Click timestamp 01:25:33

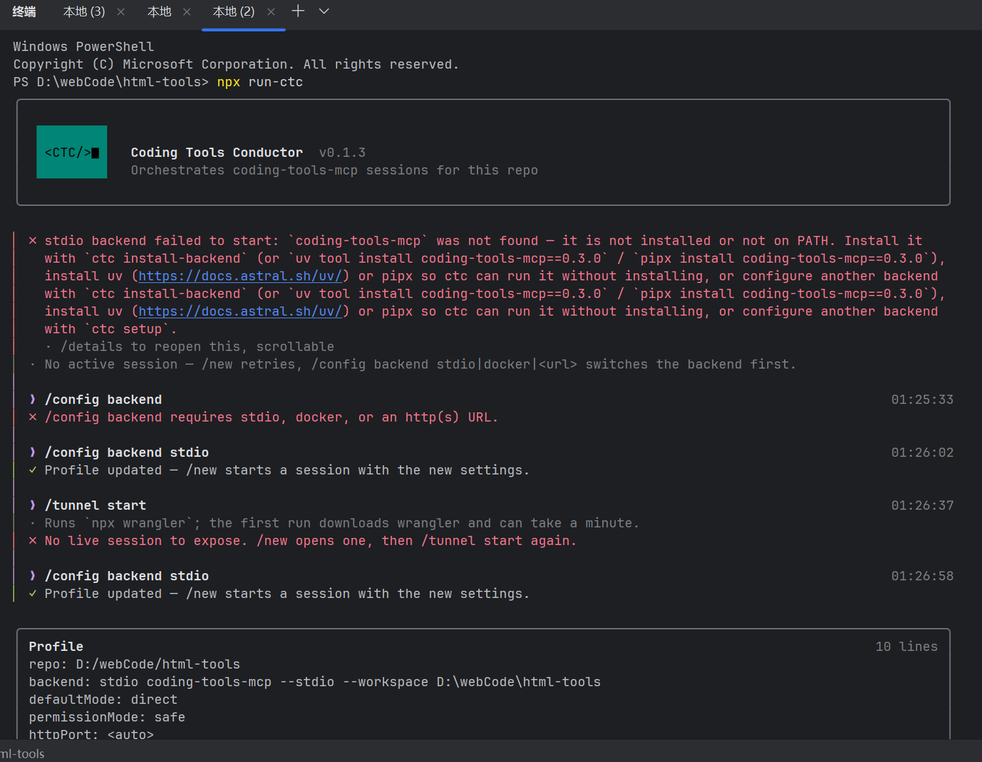tap(923, 399)
